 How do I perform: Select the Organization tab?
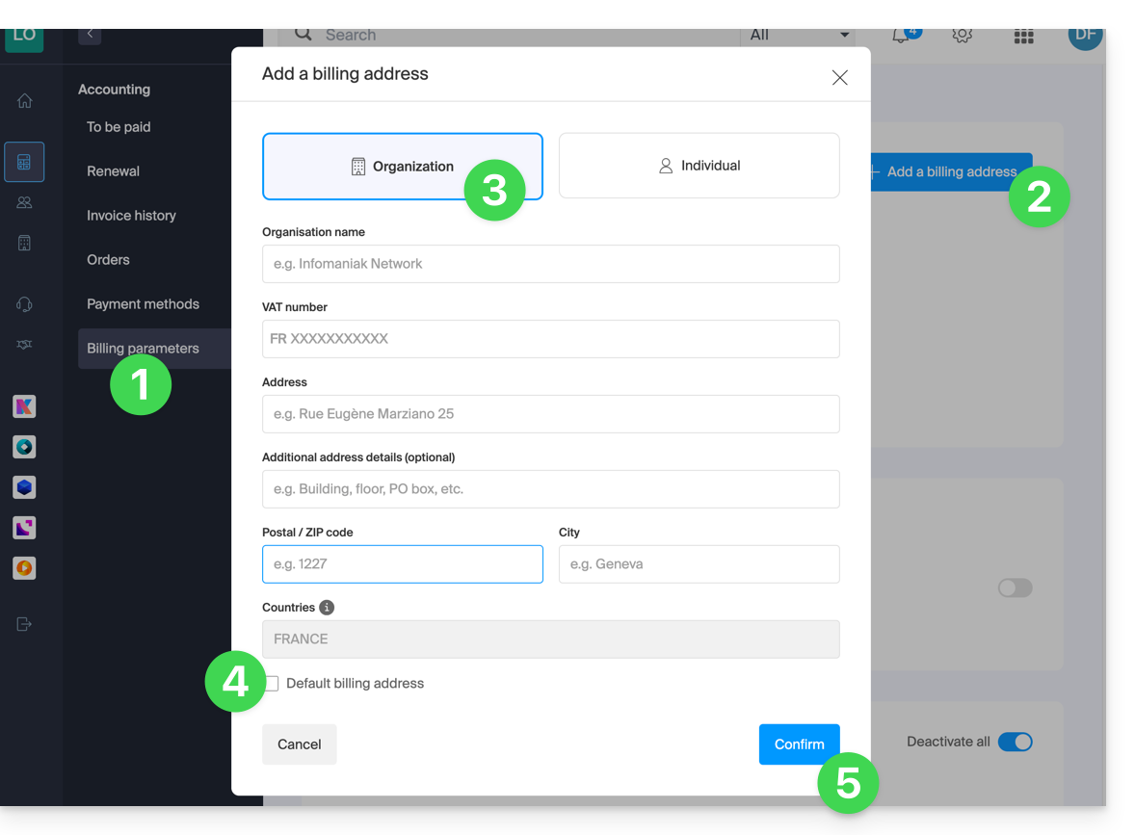[402, 167]
